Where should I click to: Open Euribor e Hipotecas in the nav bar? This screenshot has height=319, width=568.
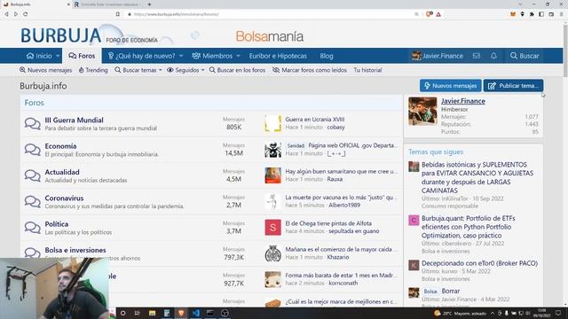tap(278, 56)
